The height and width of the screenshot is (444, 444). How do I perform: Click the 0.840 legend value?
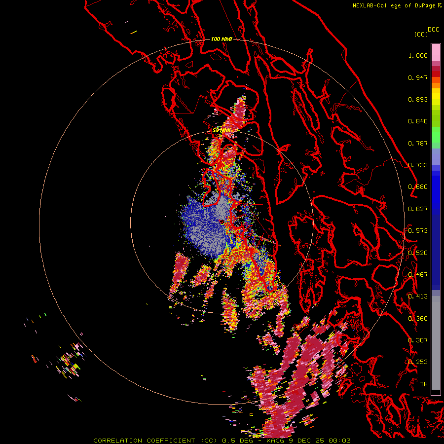(418, 121)
